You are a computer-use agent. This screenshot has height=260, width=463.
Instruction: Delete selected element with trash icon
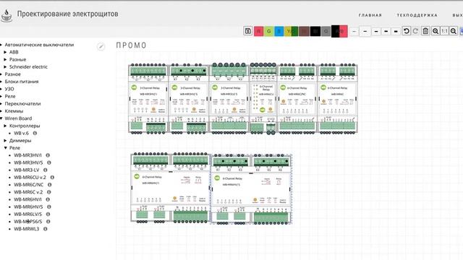click(425, 31)
